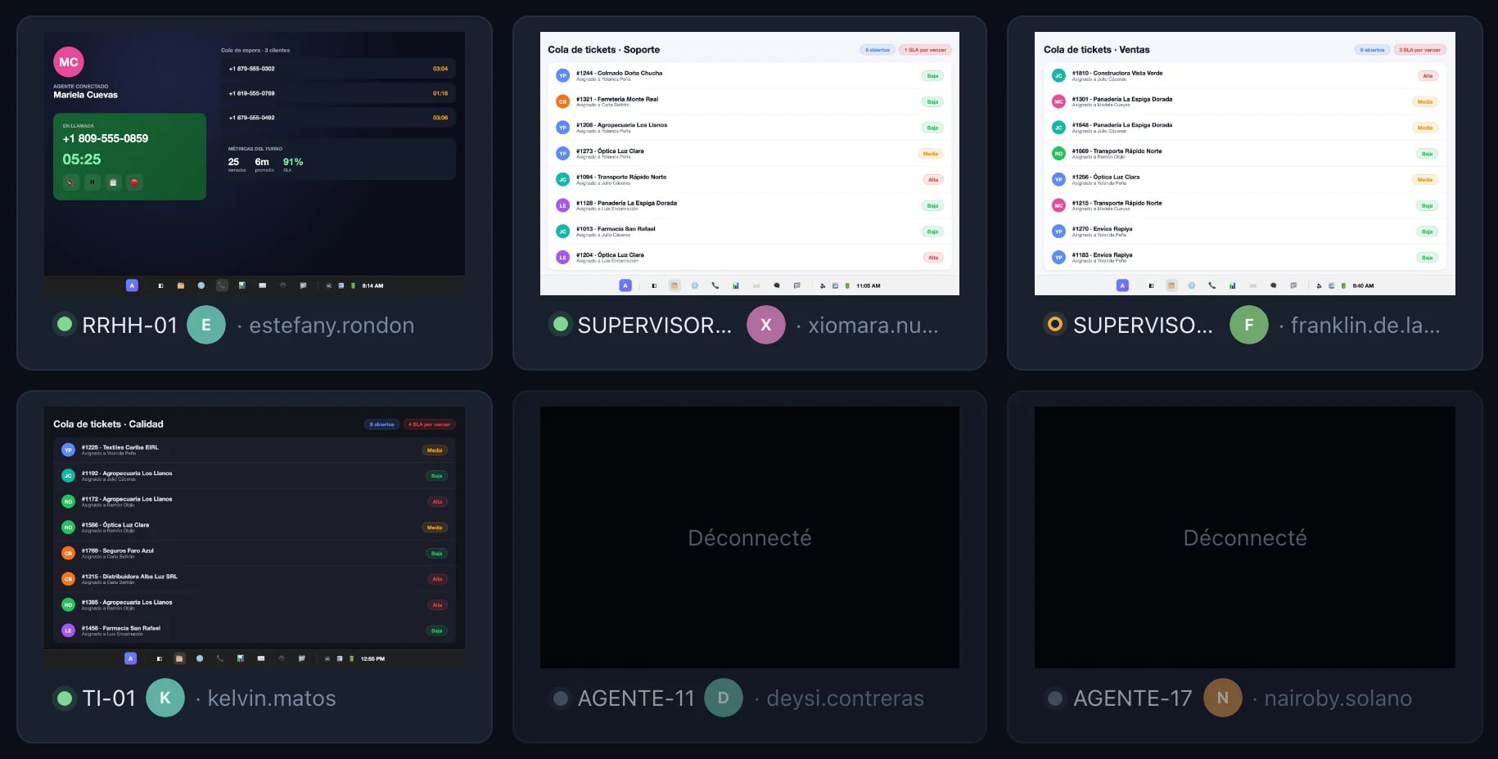
Task: Click the green status dot beside TI-01
Action: click(64, 698)
